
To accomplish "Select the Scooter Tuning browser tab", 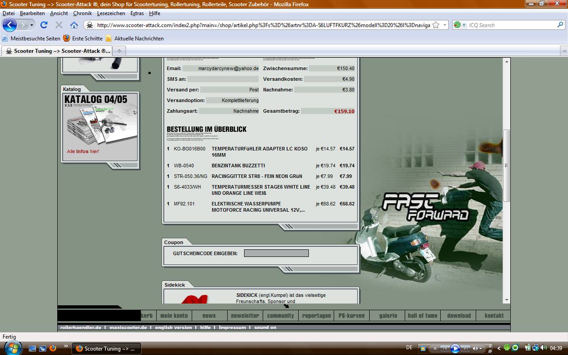I will pyautogui.click(x=57, y=51).
